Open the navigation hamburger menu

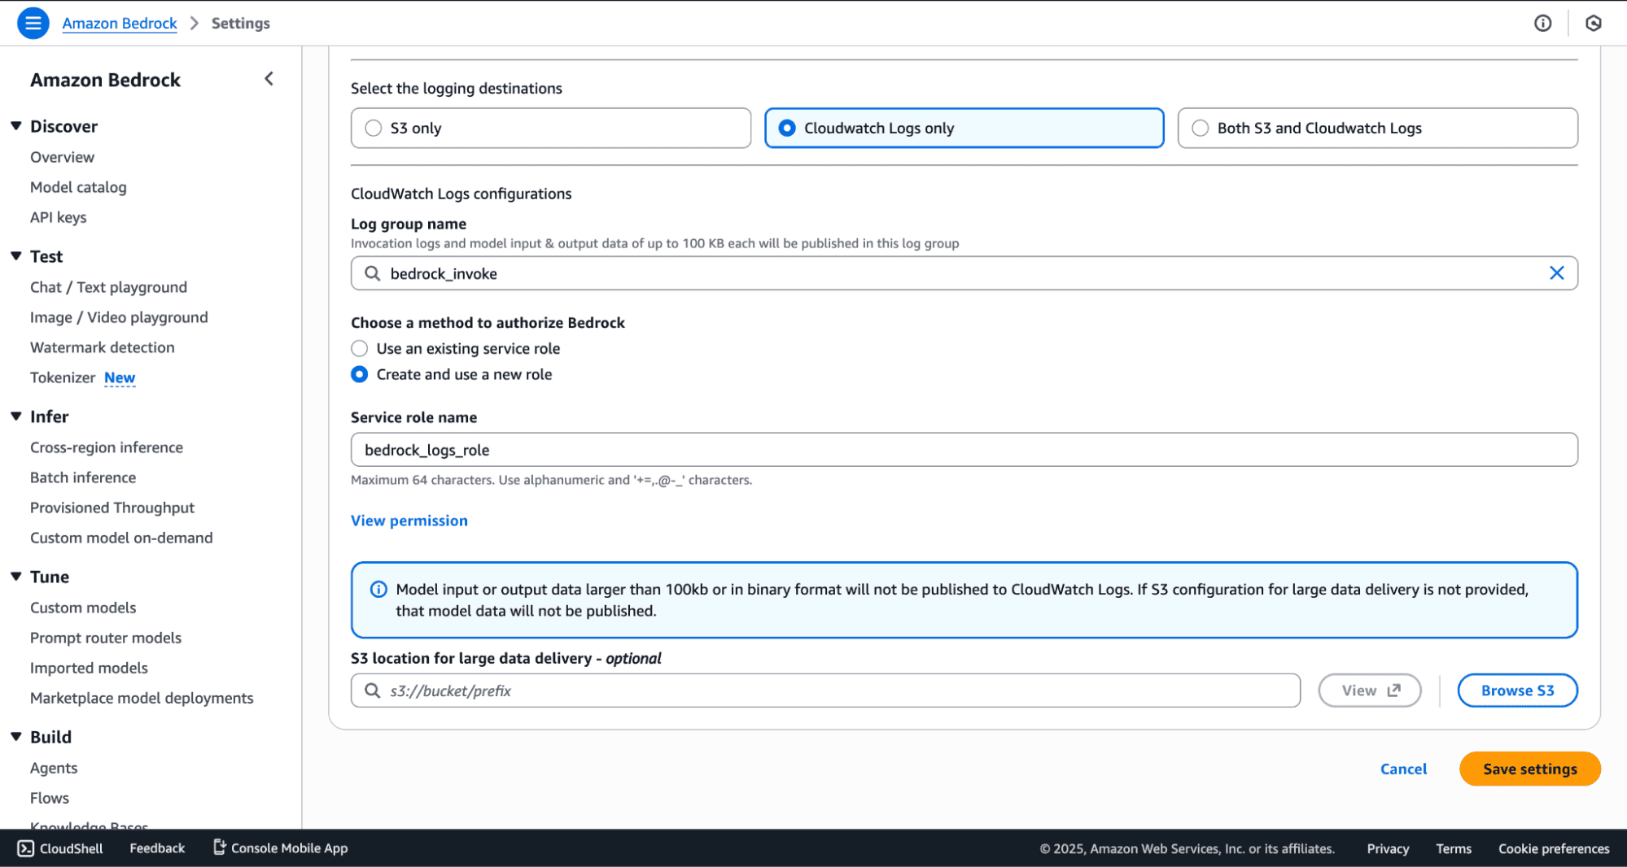point(33,23)
